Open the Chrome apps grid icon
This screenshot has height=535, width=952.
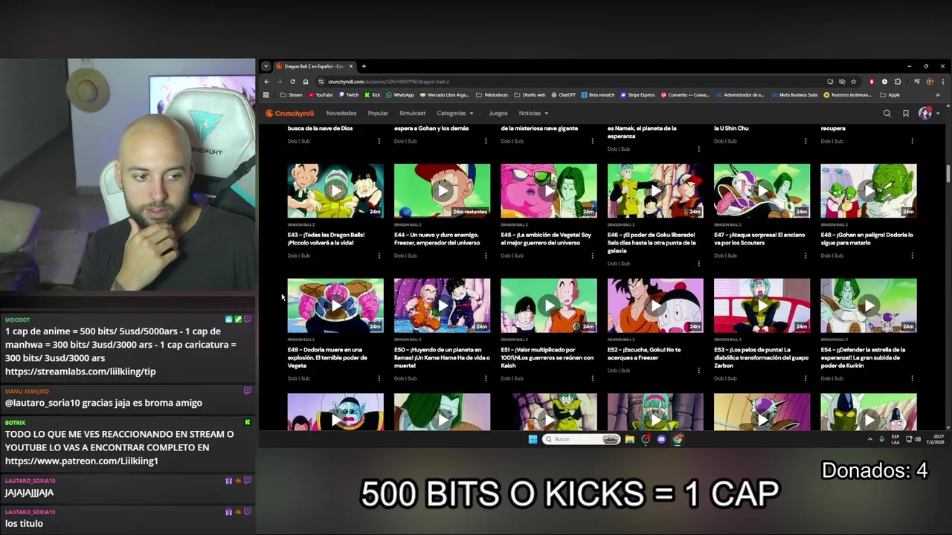coord(266,95)
